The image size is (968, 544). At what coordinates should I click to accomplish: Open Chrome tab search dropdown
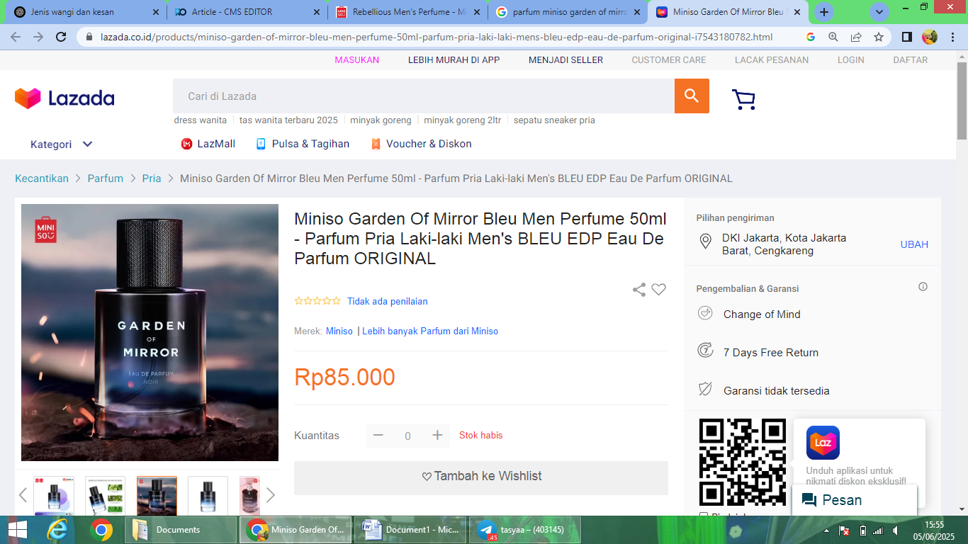tap(879, 12)
